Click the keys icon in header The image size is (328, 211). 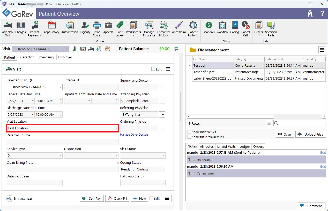pyautogui.click(x=310, y=14)
